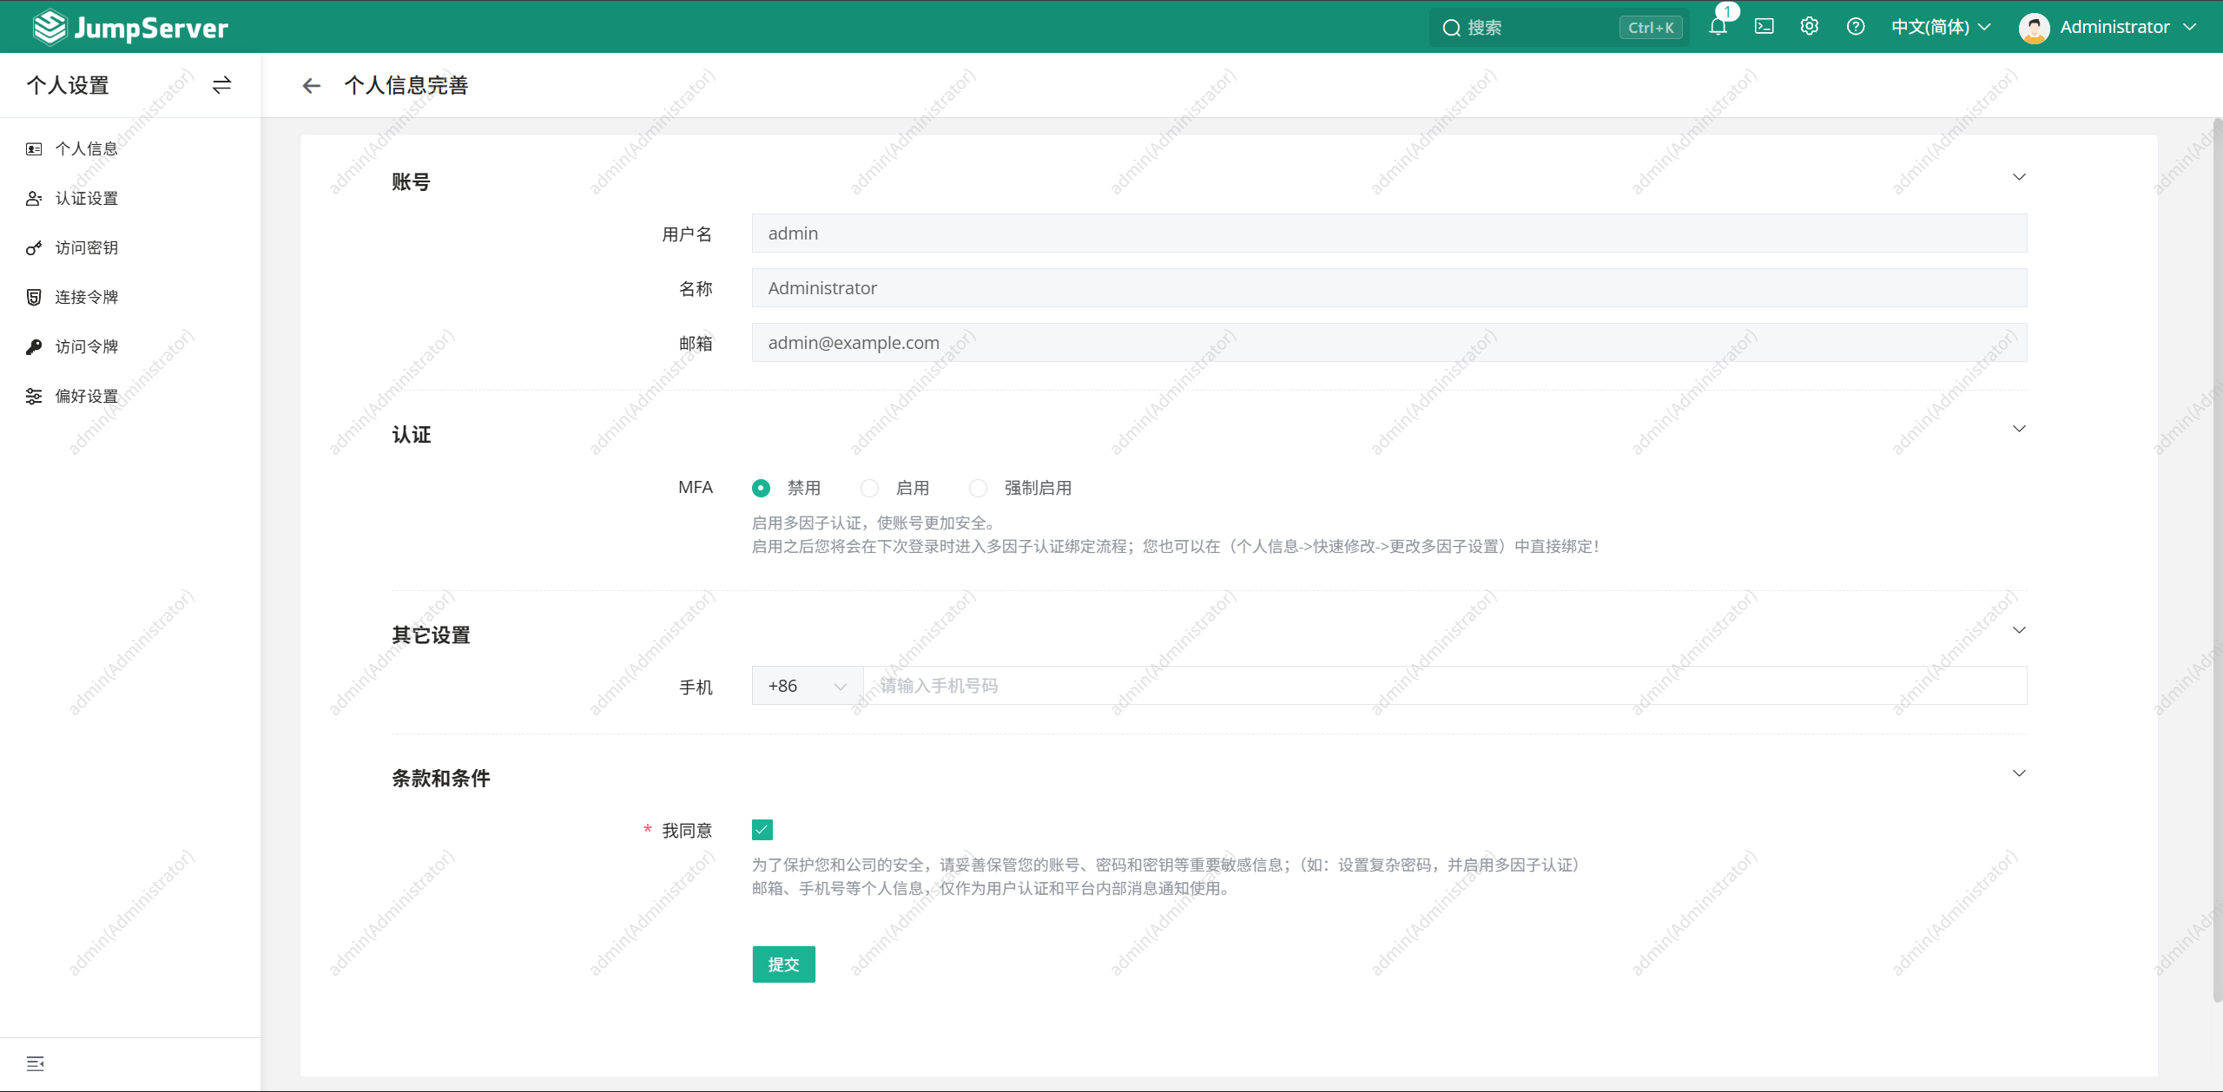The height and width of the screenshot is (1092, 2223).
Task: Open the +86 country code dropdown
Action: point(808,686)
